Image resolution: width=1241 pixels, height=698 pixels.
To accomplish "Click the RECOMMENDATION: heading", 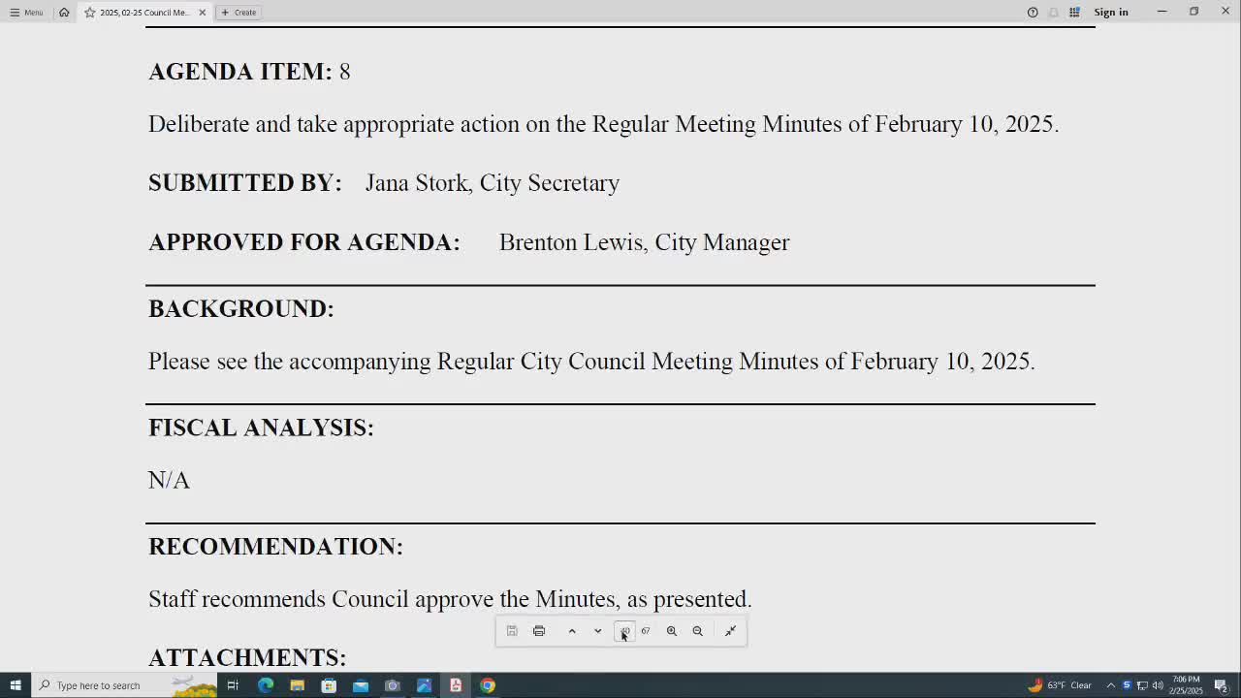I will coord(275,546).
